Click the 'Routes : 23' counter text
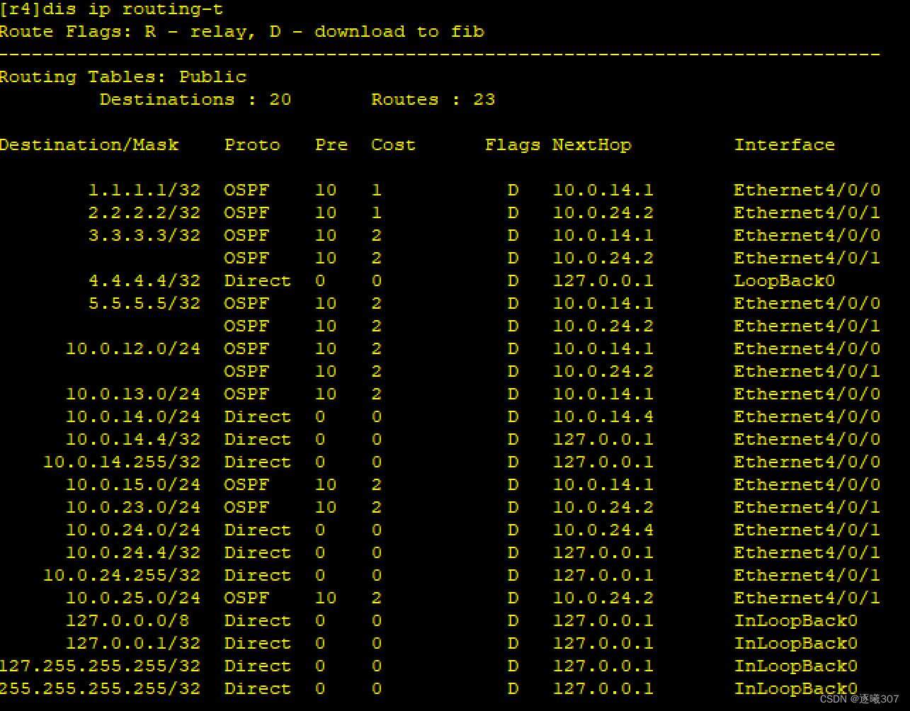The image size is (910, 711). pos(432,99)
